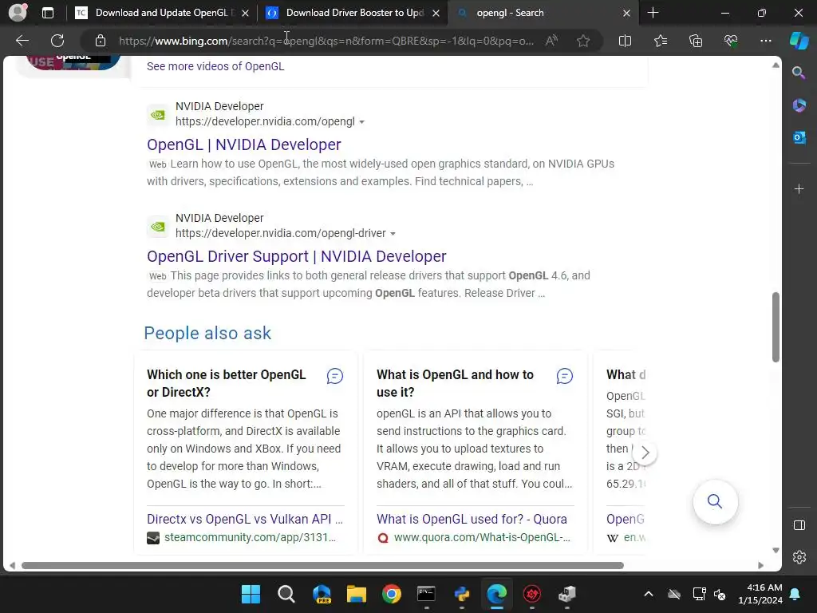Open the Python icon in taskbar
Screen dimensions: 817x613
click(x=462, y=594)
